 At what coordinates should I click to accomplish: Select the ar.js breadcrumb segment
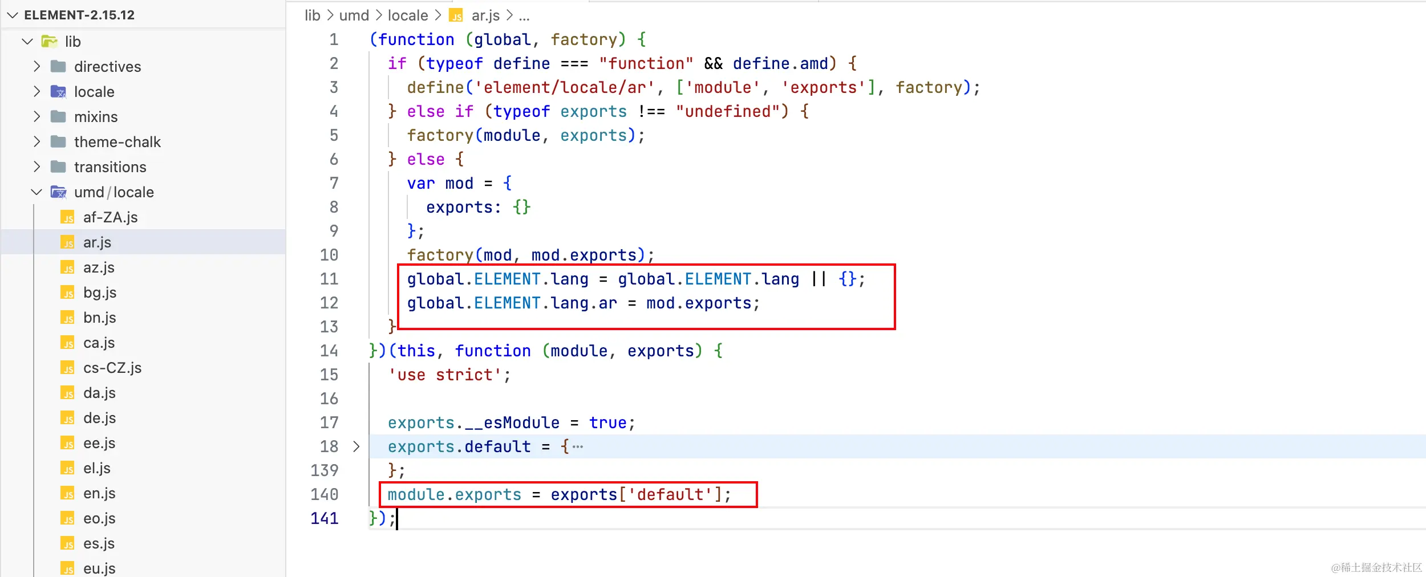click(x=485, y=15)
